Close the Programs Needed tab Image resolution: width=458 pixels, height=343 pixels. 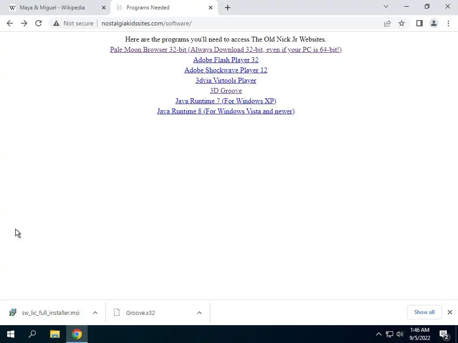[x=211, y=8]
